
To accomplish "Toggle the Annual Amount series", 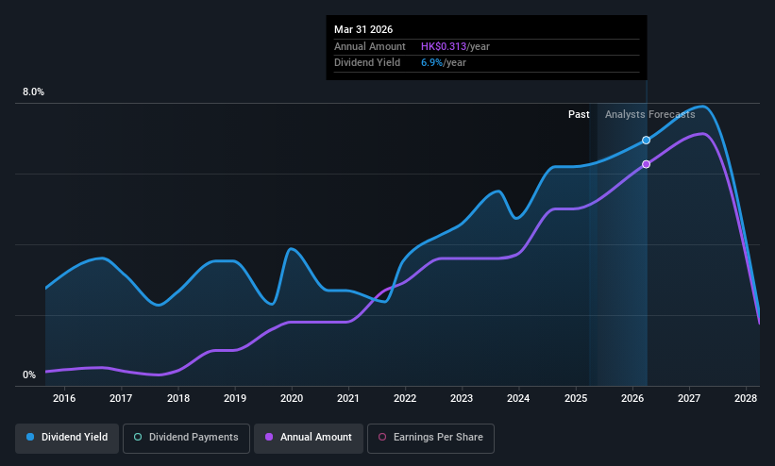I will 309,438.
